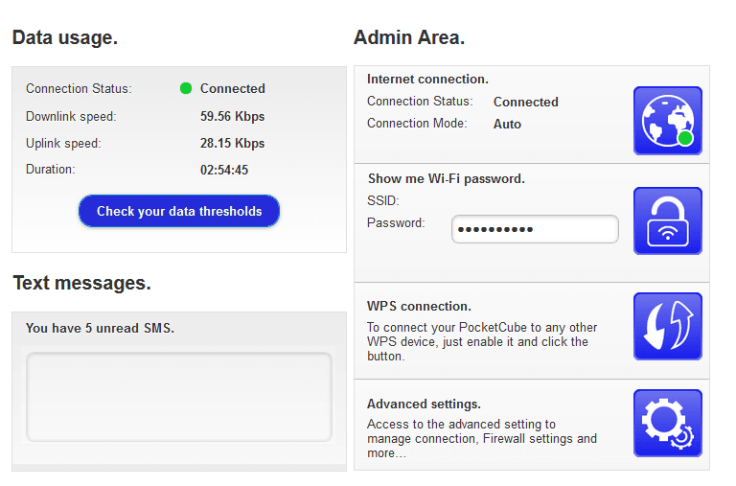Click the Connection Mode Auto value

tap(507, 124)
